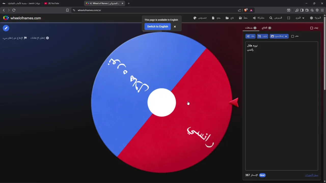Open the tab search icon in toolbar
Screen dimensions: 326x183
289,10
